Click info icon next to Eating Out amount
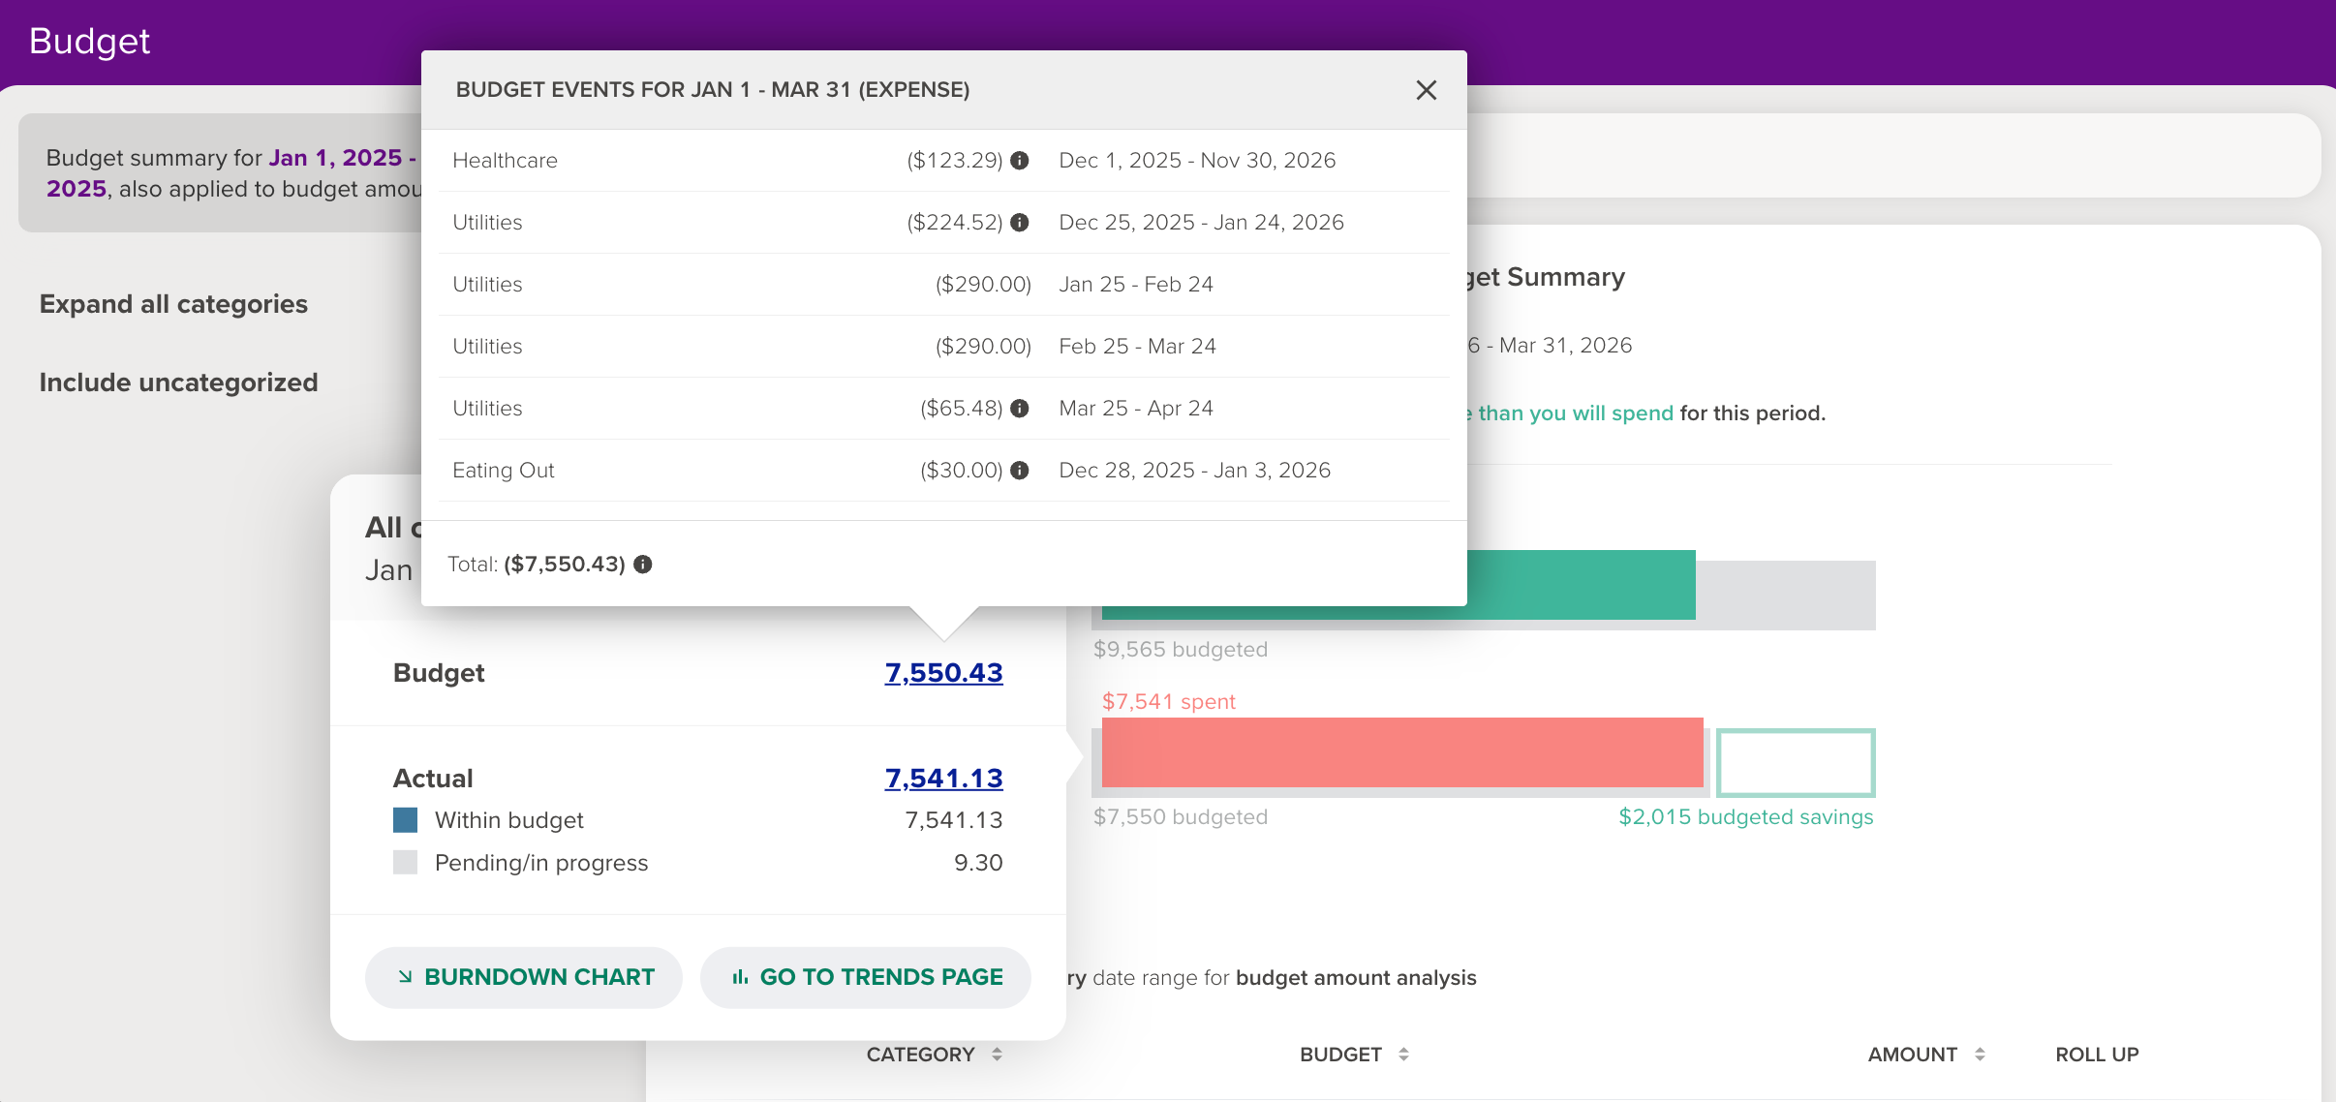The height and width of the screenshot is (1102, 2336). pos(1019,471)
